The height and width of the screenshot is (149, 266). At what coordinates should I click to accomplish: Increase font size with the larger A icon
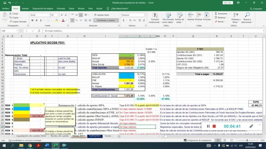(62, 15)
